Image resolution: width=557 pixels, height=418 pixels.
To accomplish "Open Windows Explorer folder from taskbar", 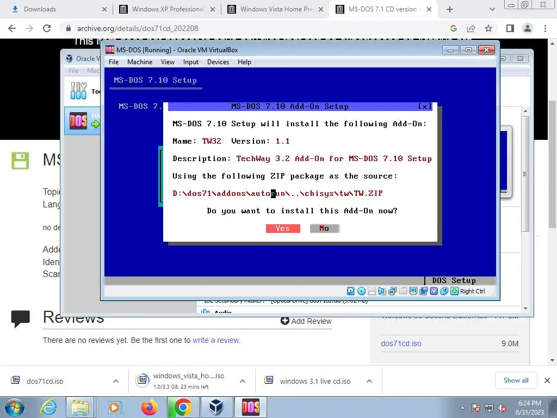I will click(x=79, y=407).
